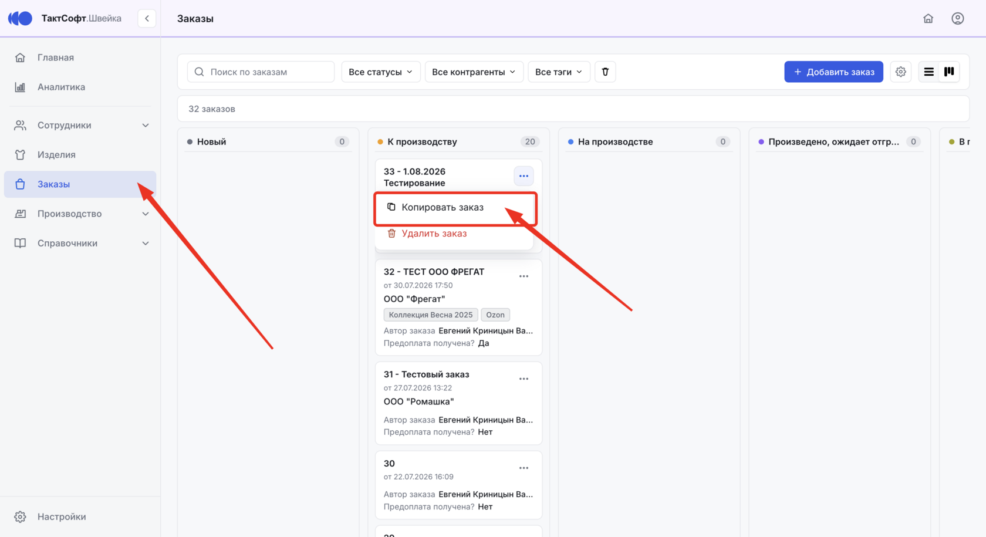Click the Заказы page title in header

pos(195,18)
